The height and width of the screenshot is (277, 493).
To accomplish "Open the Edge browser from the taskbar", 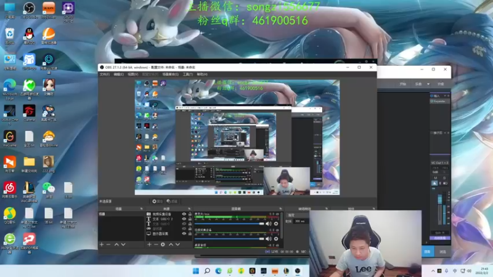I will click(218, 271).
